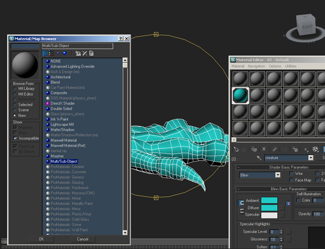
Task: Click OK in Material/Map Browser
Action: pos(42,239)
